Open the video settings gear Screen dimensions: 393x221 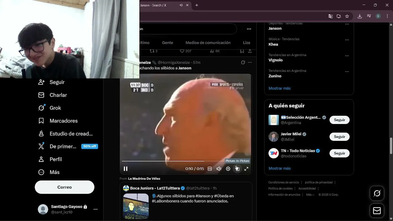pos(228,169)
